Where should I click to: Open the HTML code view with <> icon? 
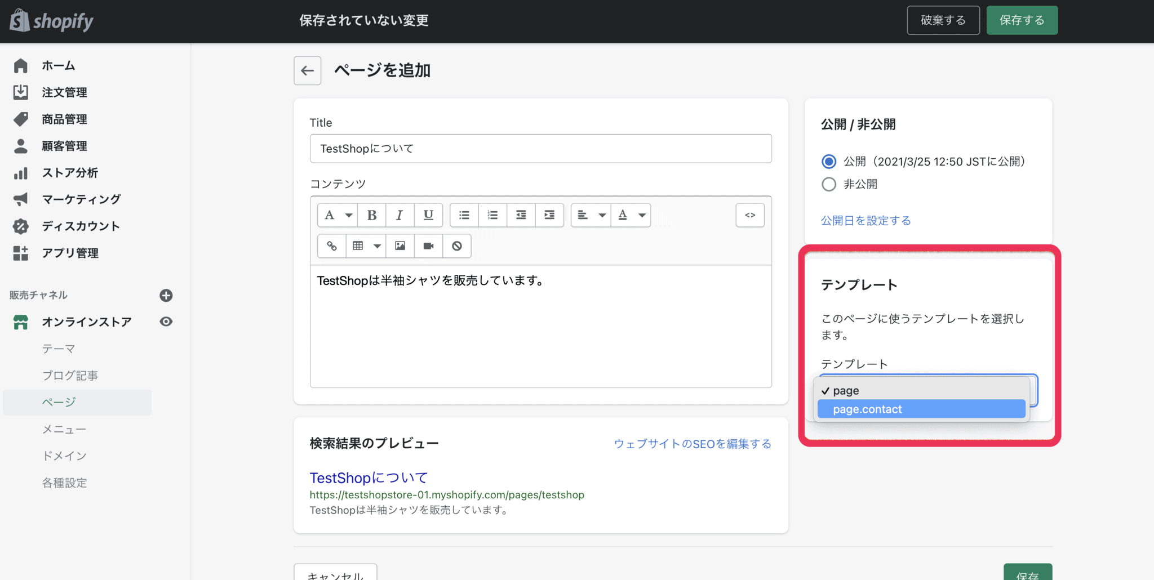pyautogui.click(x=749, y=215)
